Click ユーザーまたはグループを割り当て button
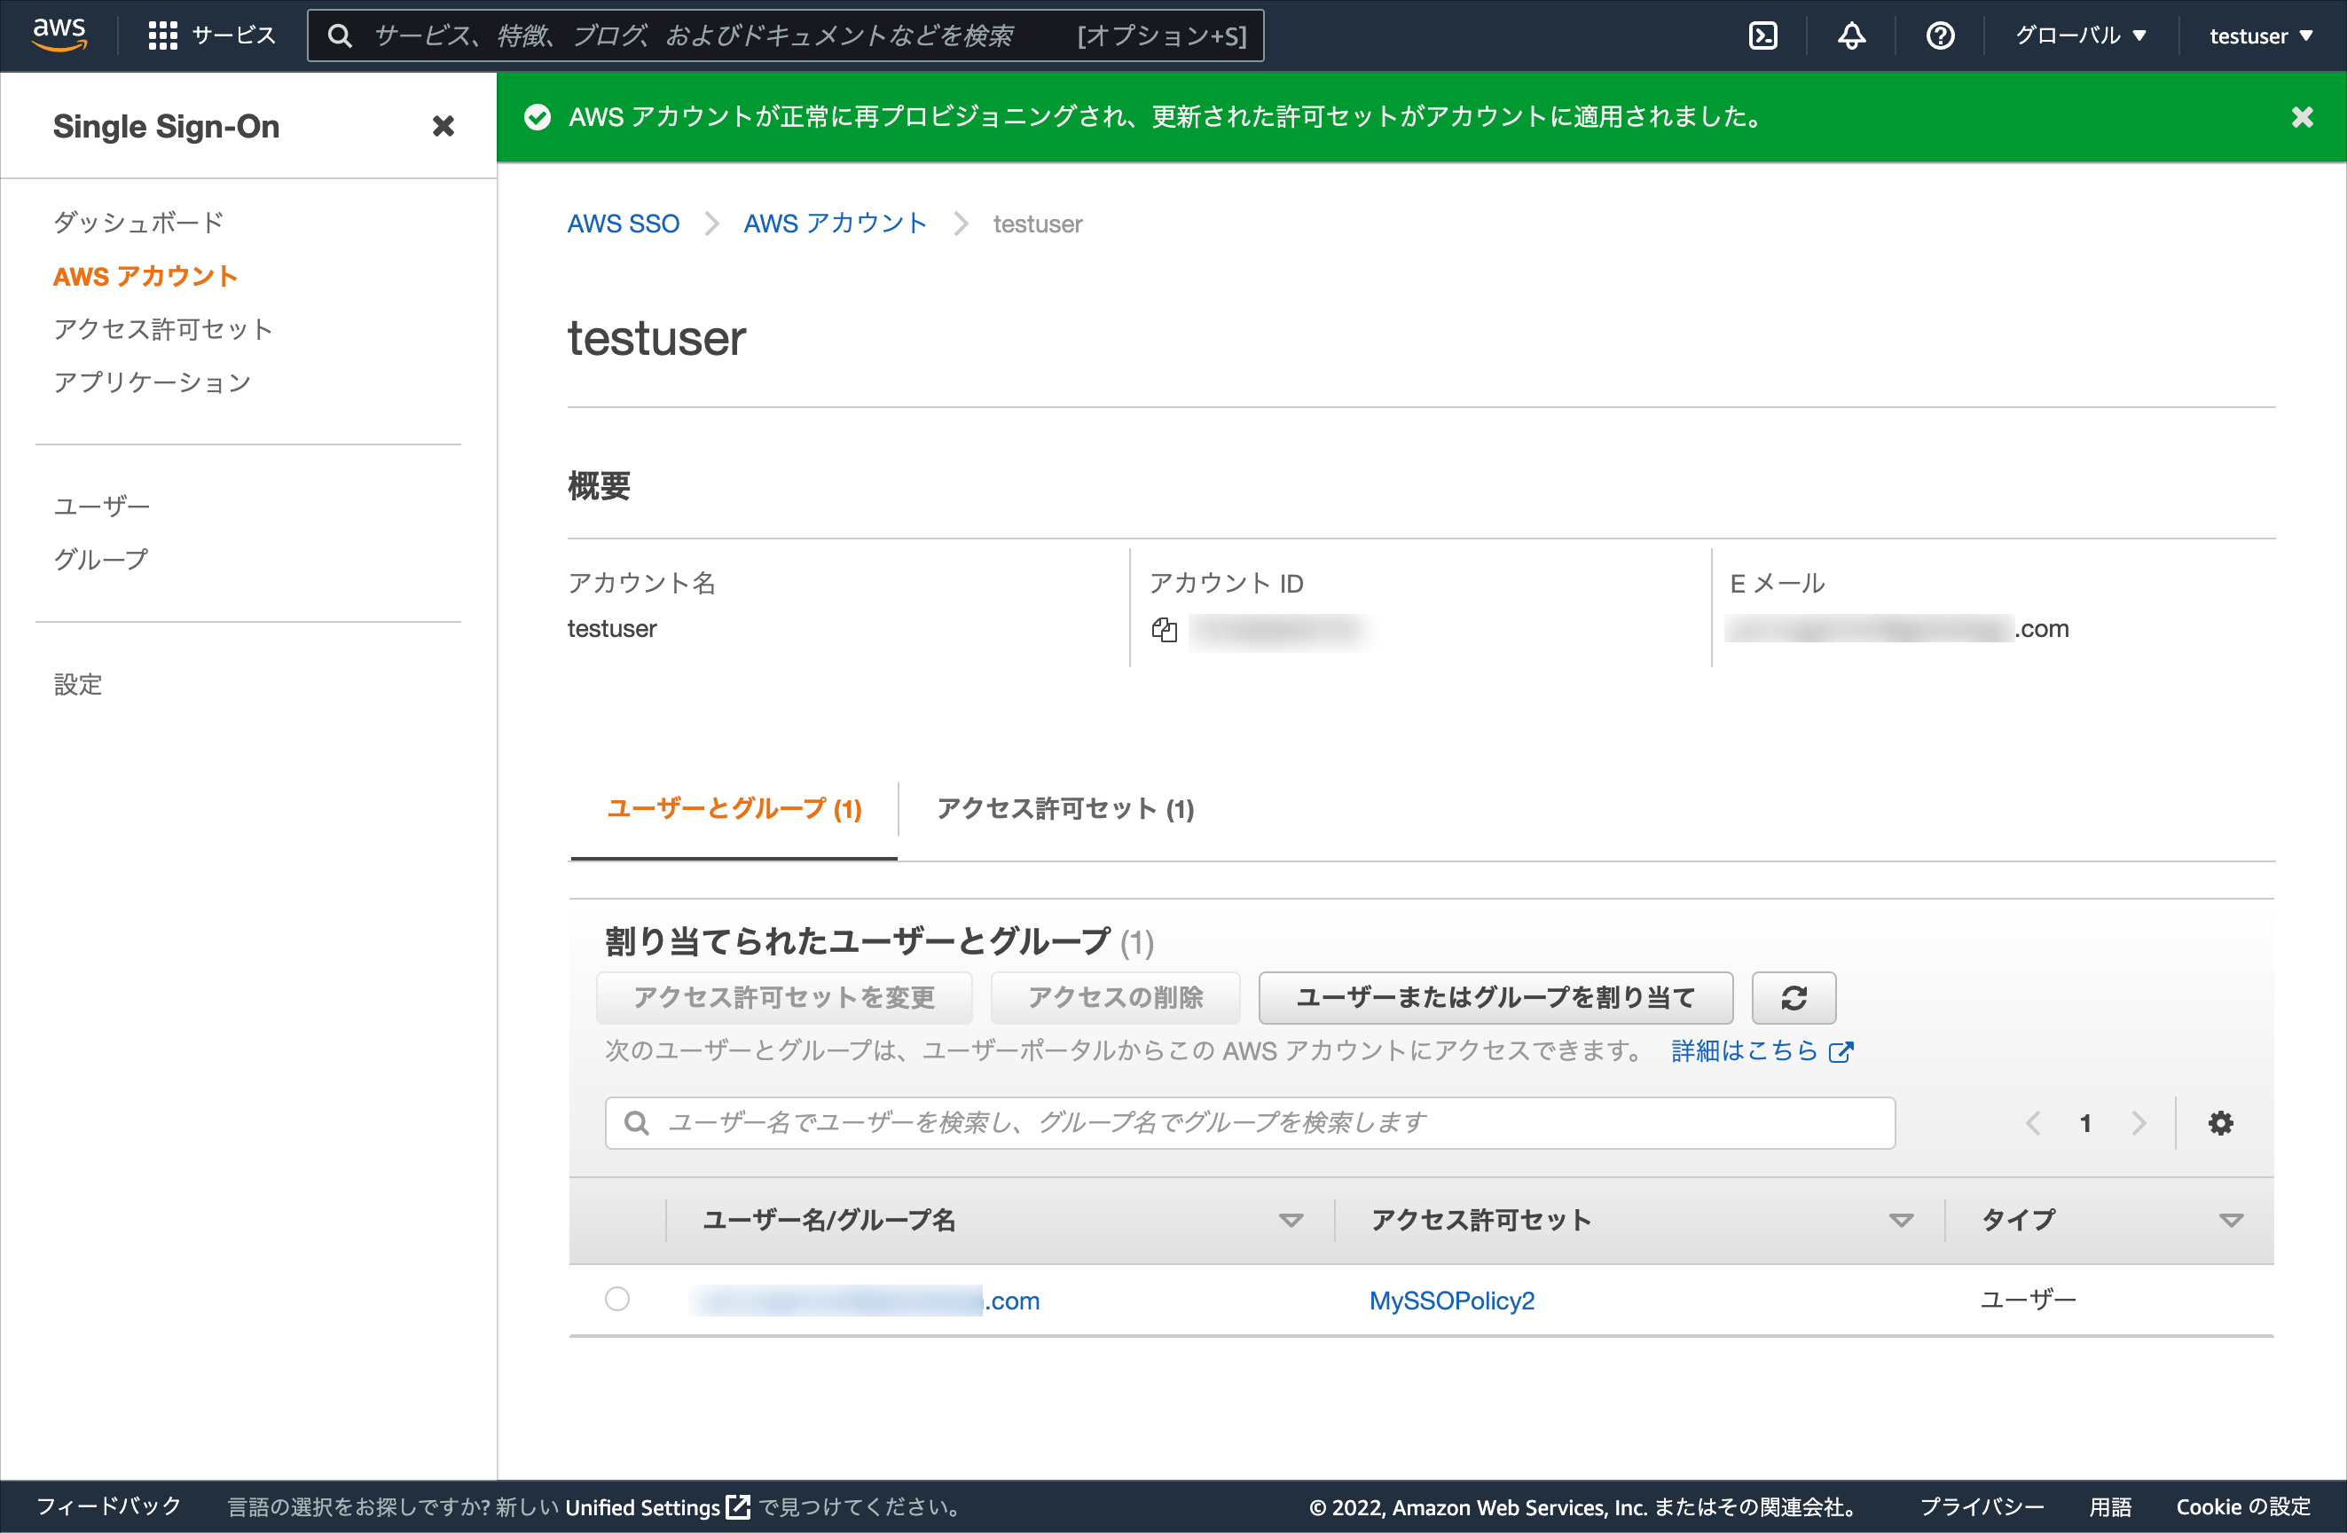This screenshot has width=2347, height=1533. tap(1495, 997)
